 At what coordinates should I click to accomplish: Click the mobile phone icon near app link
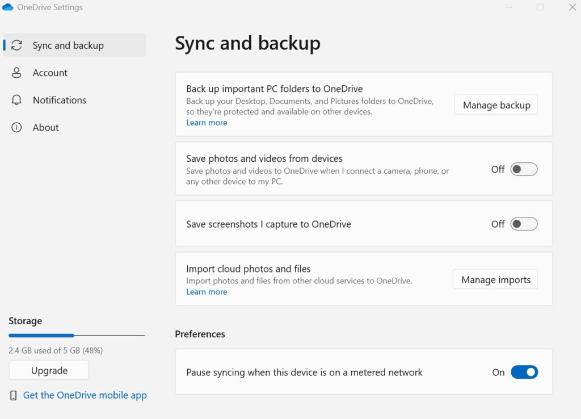(14, 396)
